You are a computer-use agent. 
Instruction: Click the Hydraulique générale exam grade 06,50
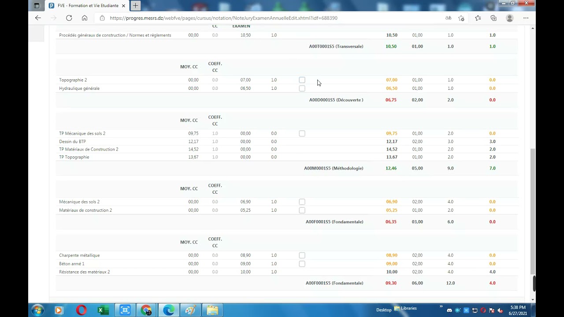tap(245, 88)
